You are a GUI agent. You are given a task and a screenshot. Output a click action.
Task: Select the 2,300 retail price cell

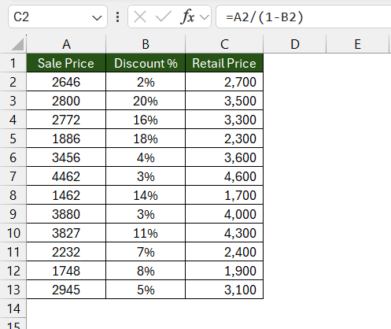pos(224,139)
